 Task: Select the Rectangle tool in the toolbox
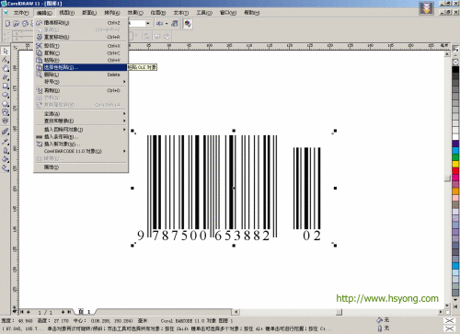6,86
